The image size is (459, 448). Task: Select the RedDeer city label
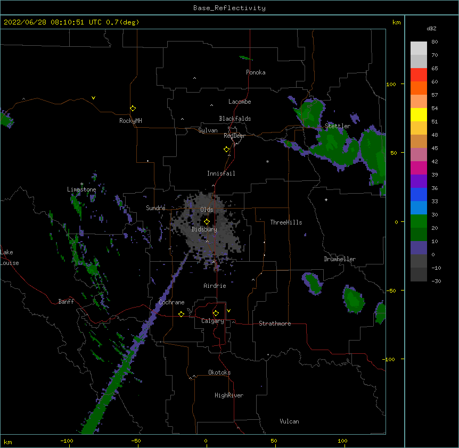[234, 136]
